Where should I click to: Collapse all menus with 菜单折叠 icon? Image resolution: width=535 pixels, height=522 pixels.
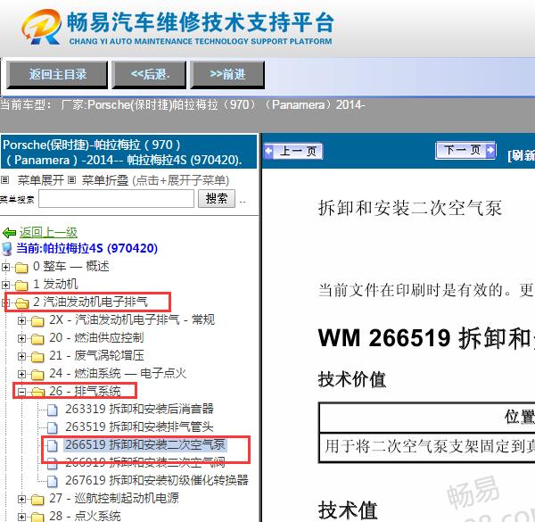71,179
